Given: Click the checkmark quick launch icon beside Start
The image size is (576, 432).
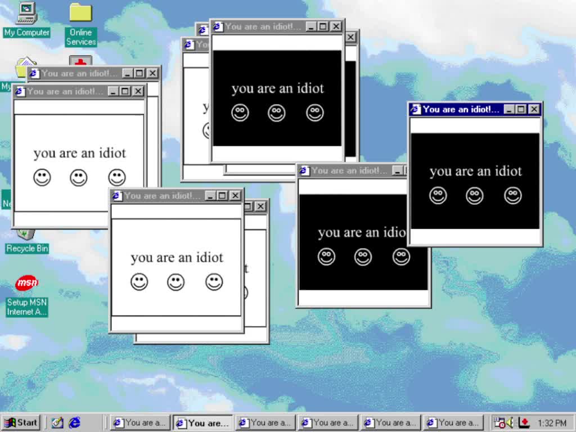Looking at the screenshot, I should 57,422.
